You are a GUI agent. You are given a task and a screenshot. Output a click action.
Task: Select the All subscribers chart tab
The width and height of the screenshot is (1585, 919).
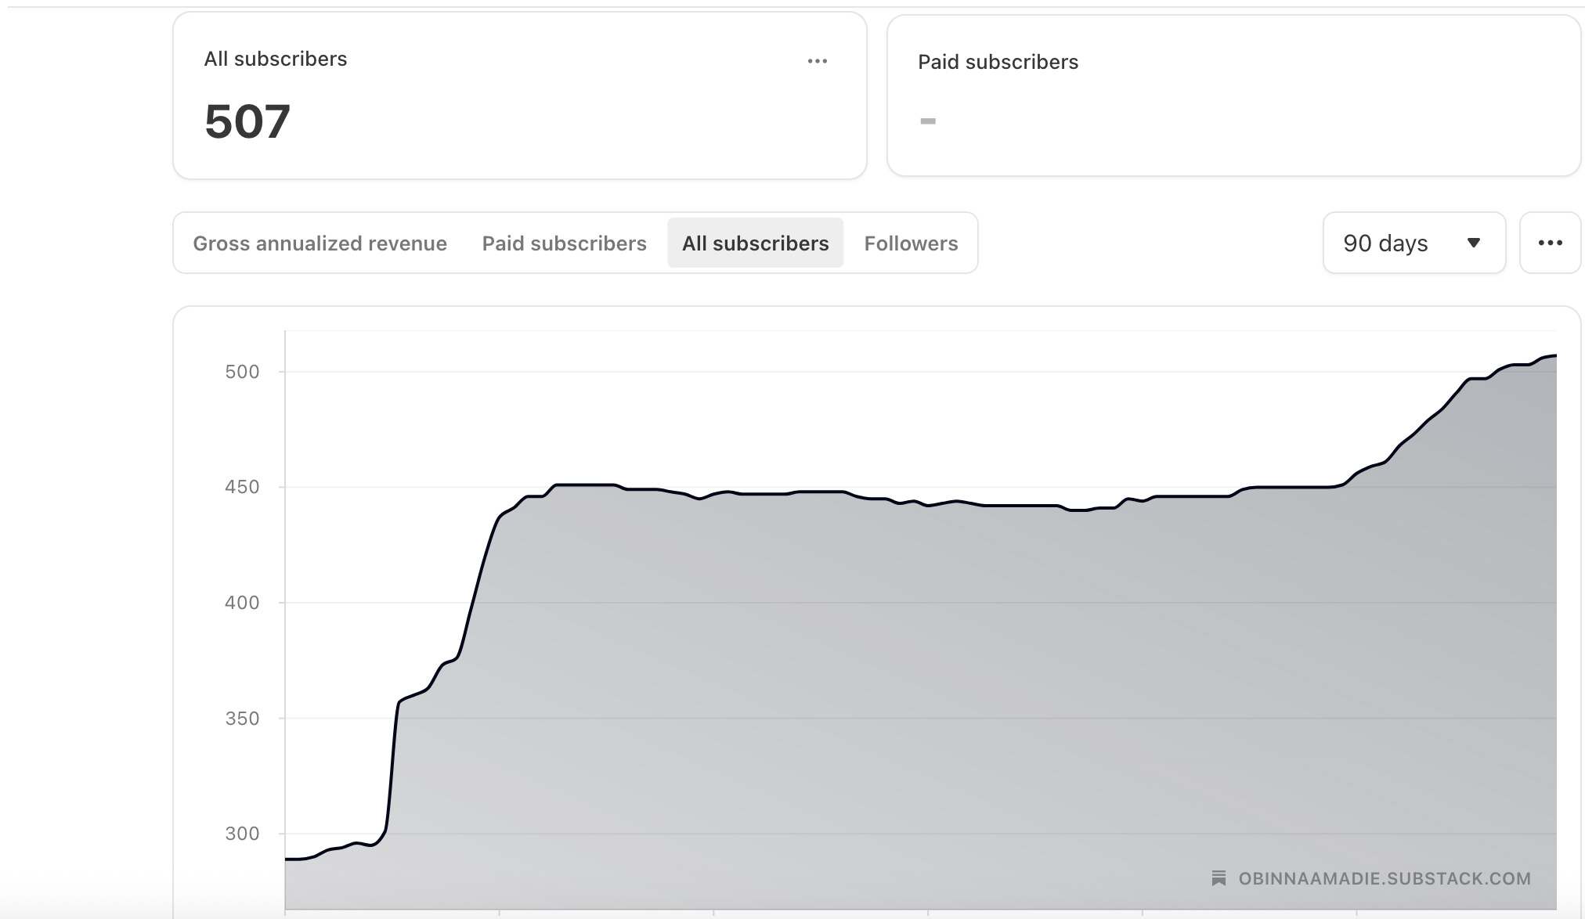pos(755,243)
